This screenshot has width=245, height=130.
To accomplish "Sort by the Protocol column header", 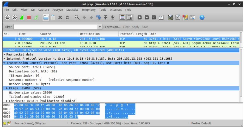I will point(127,34).
